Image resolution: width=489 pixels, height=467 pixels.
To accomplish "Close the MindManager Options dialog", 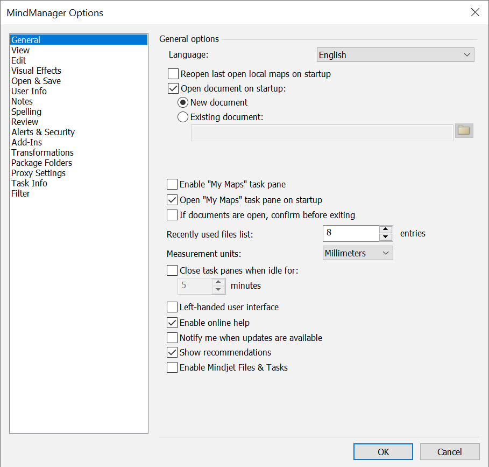I will pyautogui.click(x=475, y=12).
